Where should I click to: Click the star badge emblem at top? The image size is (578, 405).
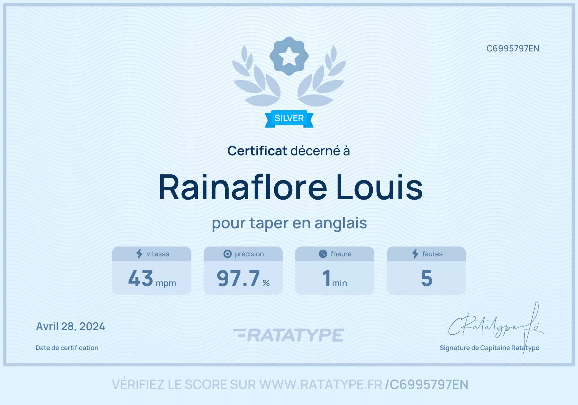click(289, 56)
